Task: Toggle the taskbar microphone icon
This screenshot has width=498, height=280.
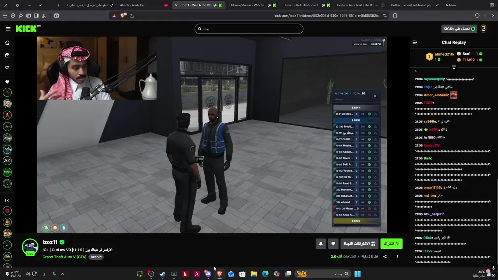Action: coord(54,274)
